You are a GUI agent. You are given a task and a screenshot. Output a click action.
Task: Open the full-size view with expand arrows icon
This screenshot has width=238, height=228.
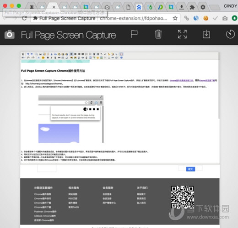[182, 34]
